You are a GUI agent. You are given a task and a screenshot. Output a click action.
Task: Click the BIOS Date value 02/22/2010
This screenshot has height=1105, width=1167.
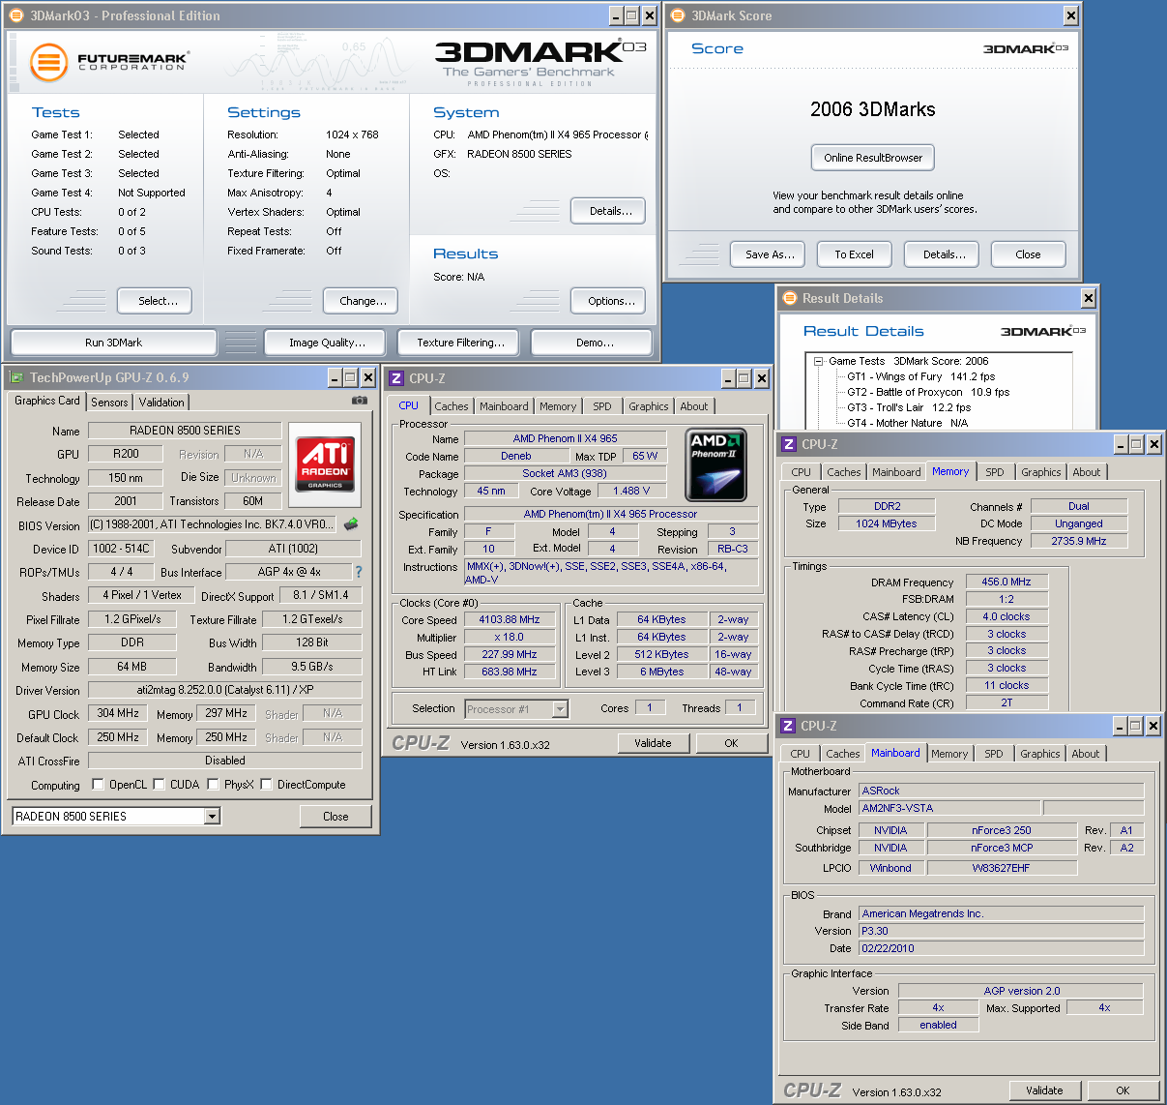click(1001, 948)
